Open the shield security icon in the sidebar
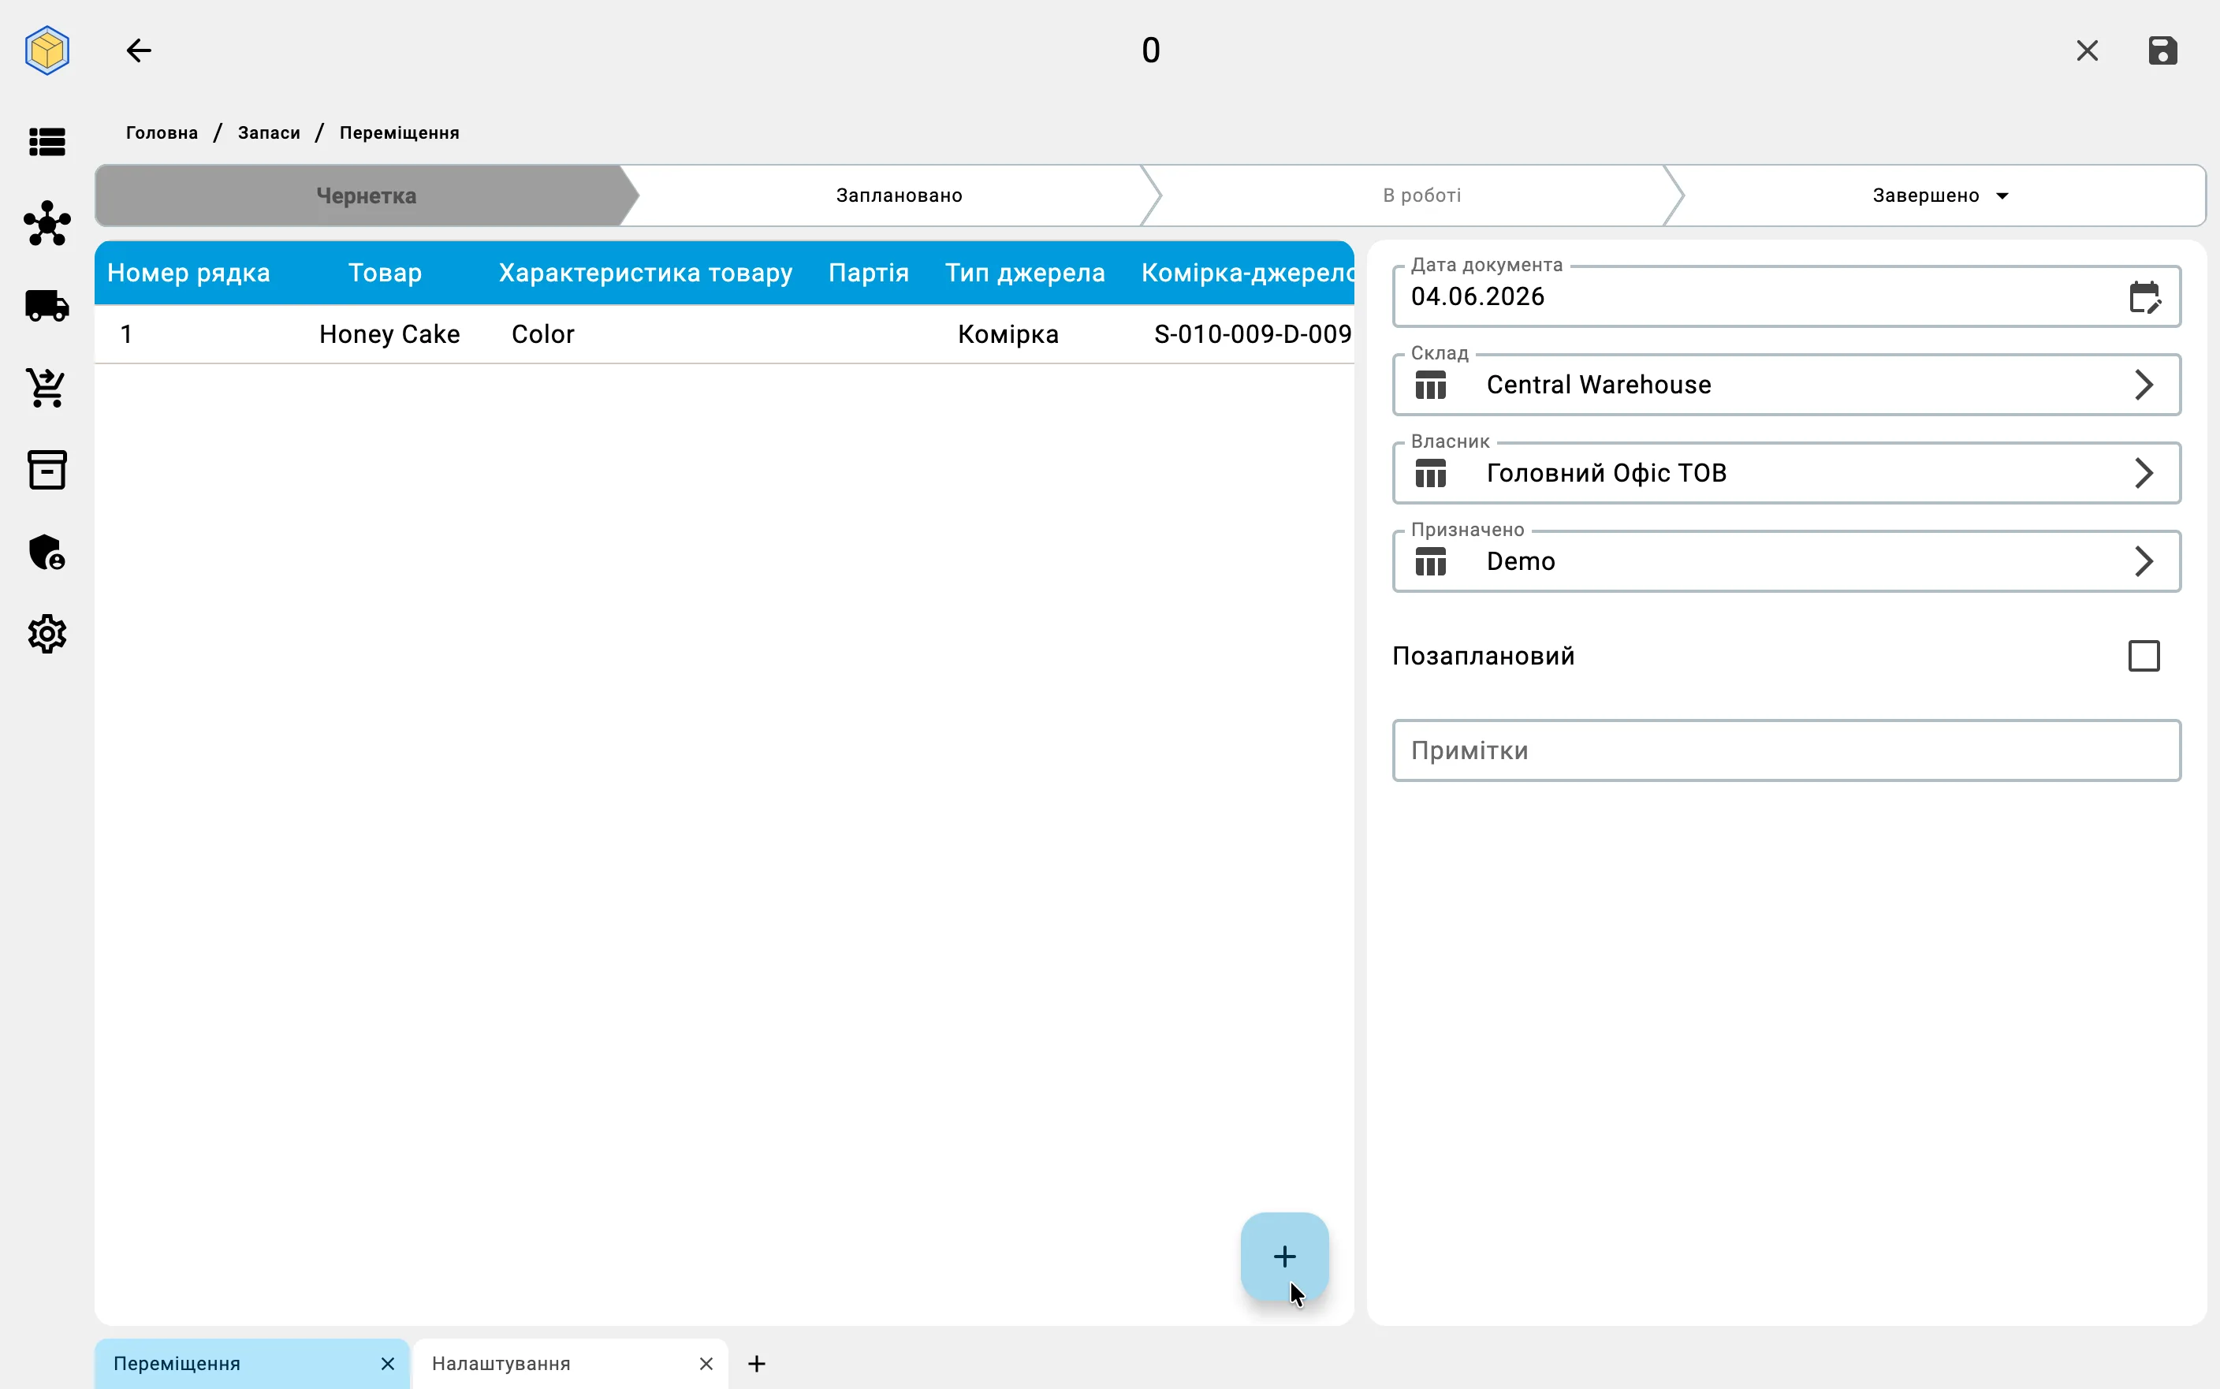Screen dimensions: 2220x1389 coord(47,552)
